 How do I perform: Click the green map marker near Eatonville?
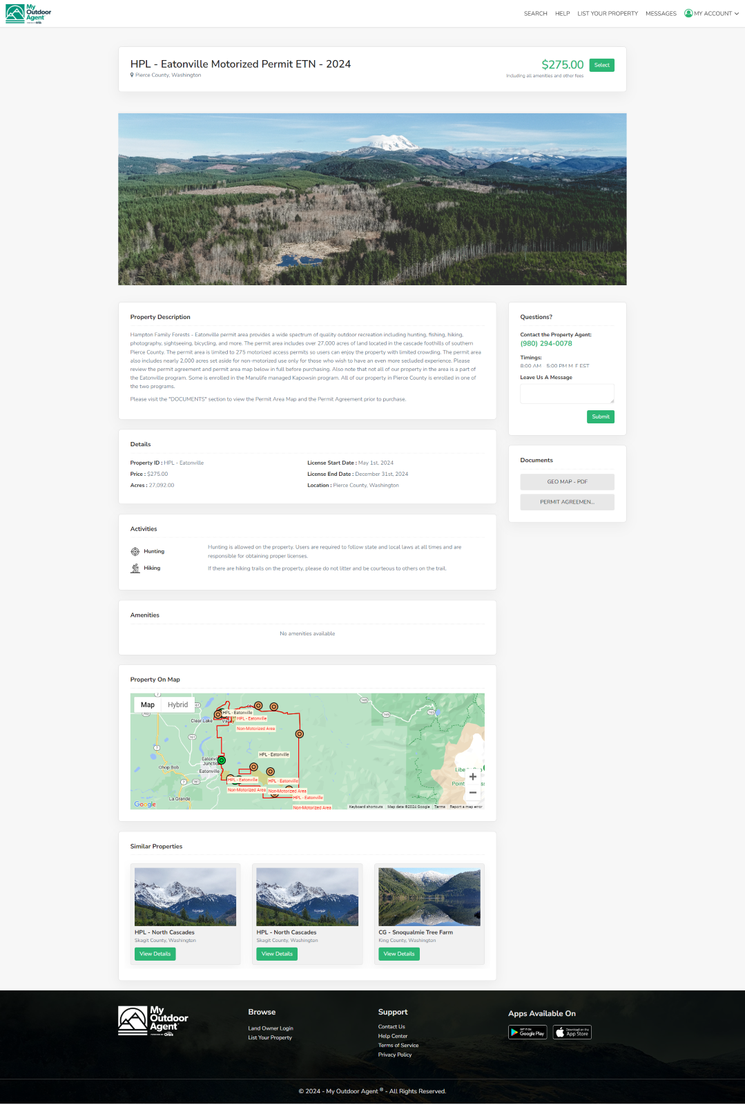pyautogui.click(x=222, y=760)
